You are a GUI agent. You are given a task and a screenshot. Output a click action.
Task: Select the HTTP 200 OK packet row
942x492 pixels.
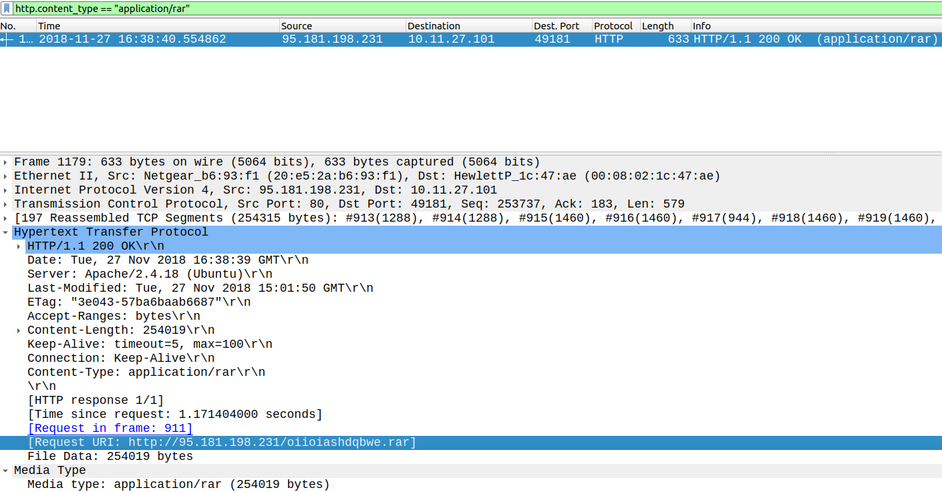click(468, 39)
